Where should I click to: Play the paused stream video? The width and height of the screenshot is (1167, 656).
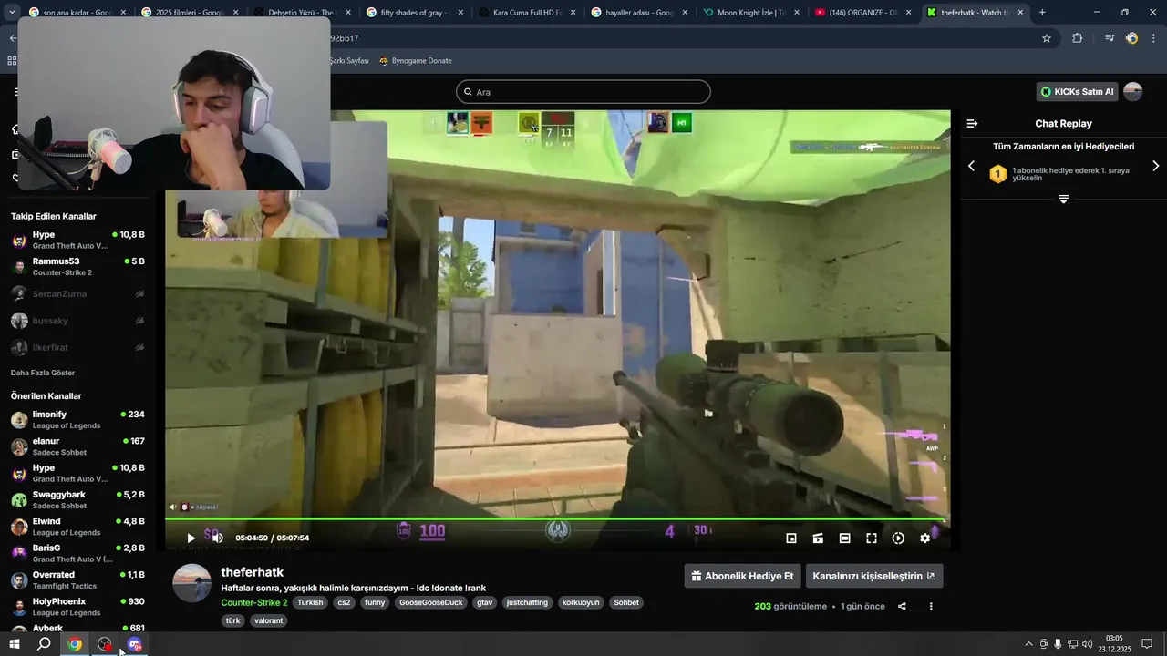point(191,538)
